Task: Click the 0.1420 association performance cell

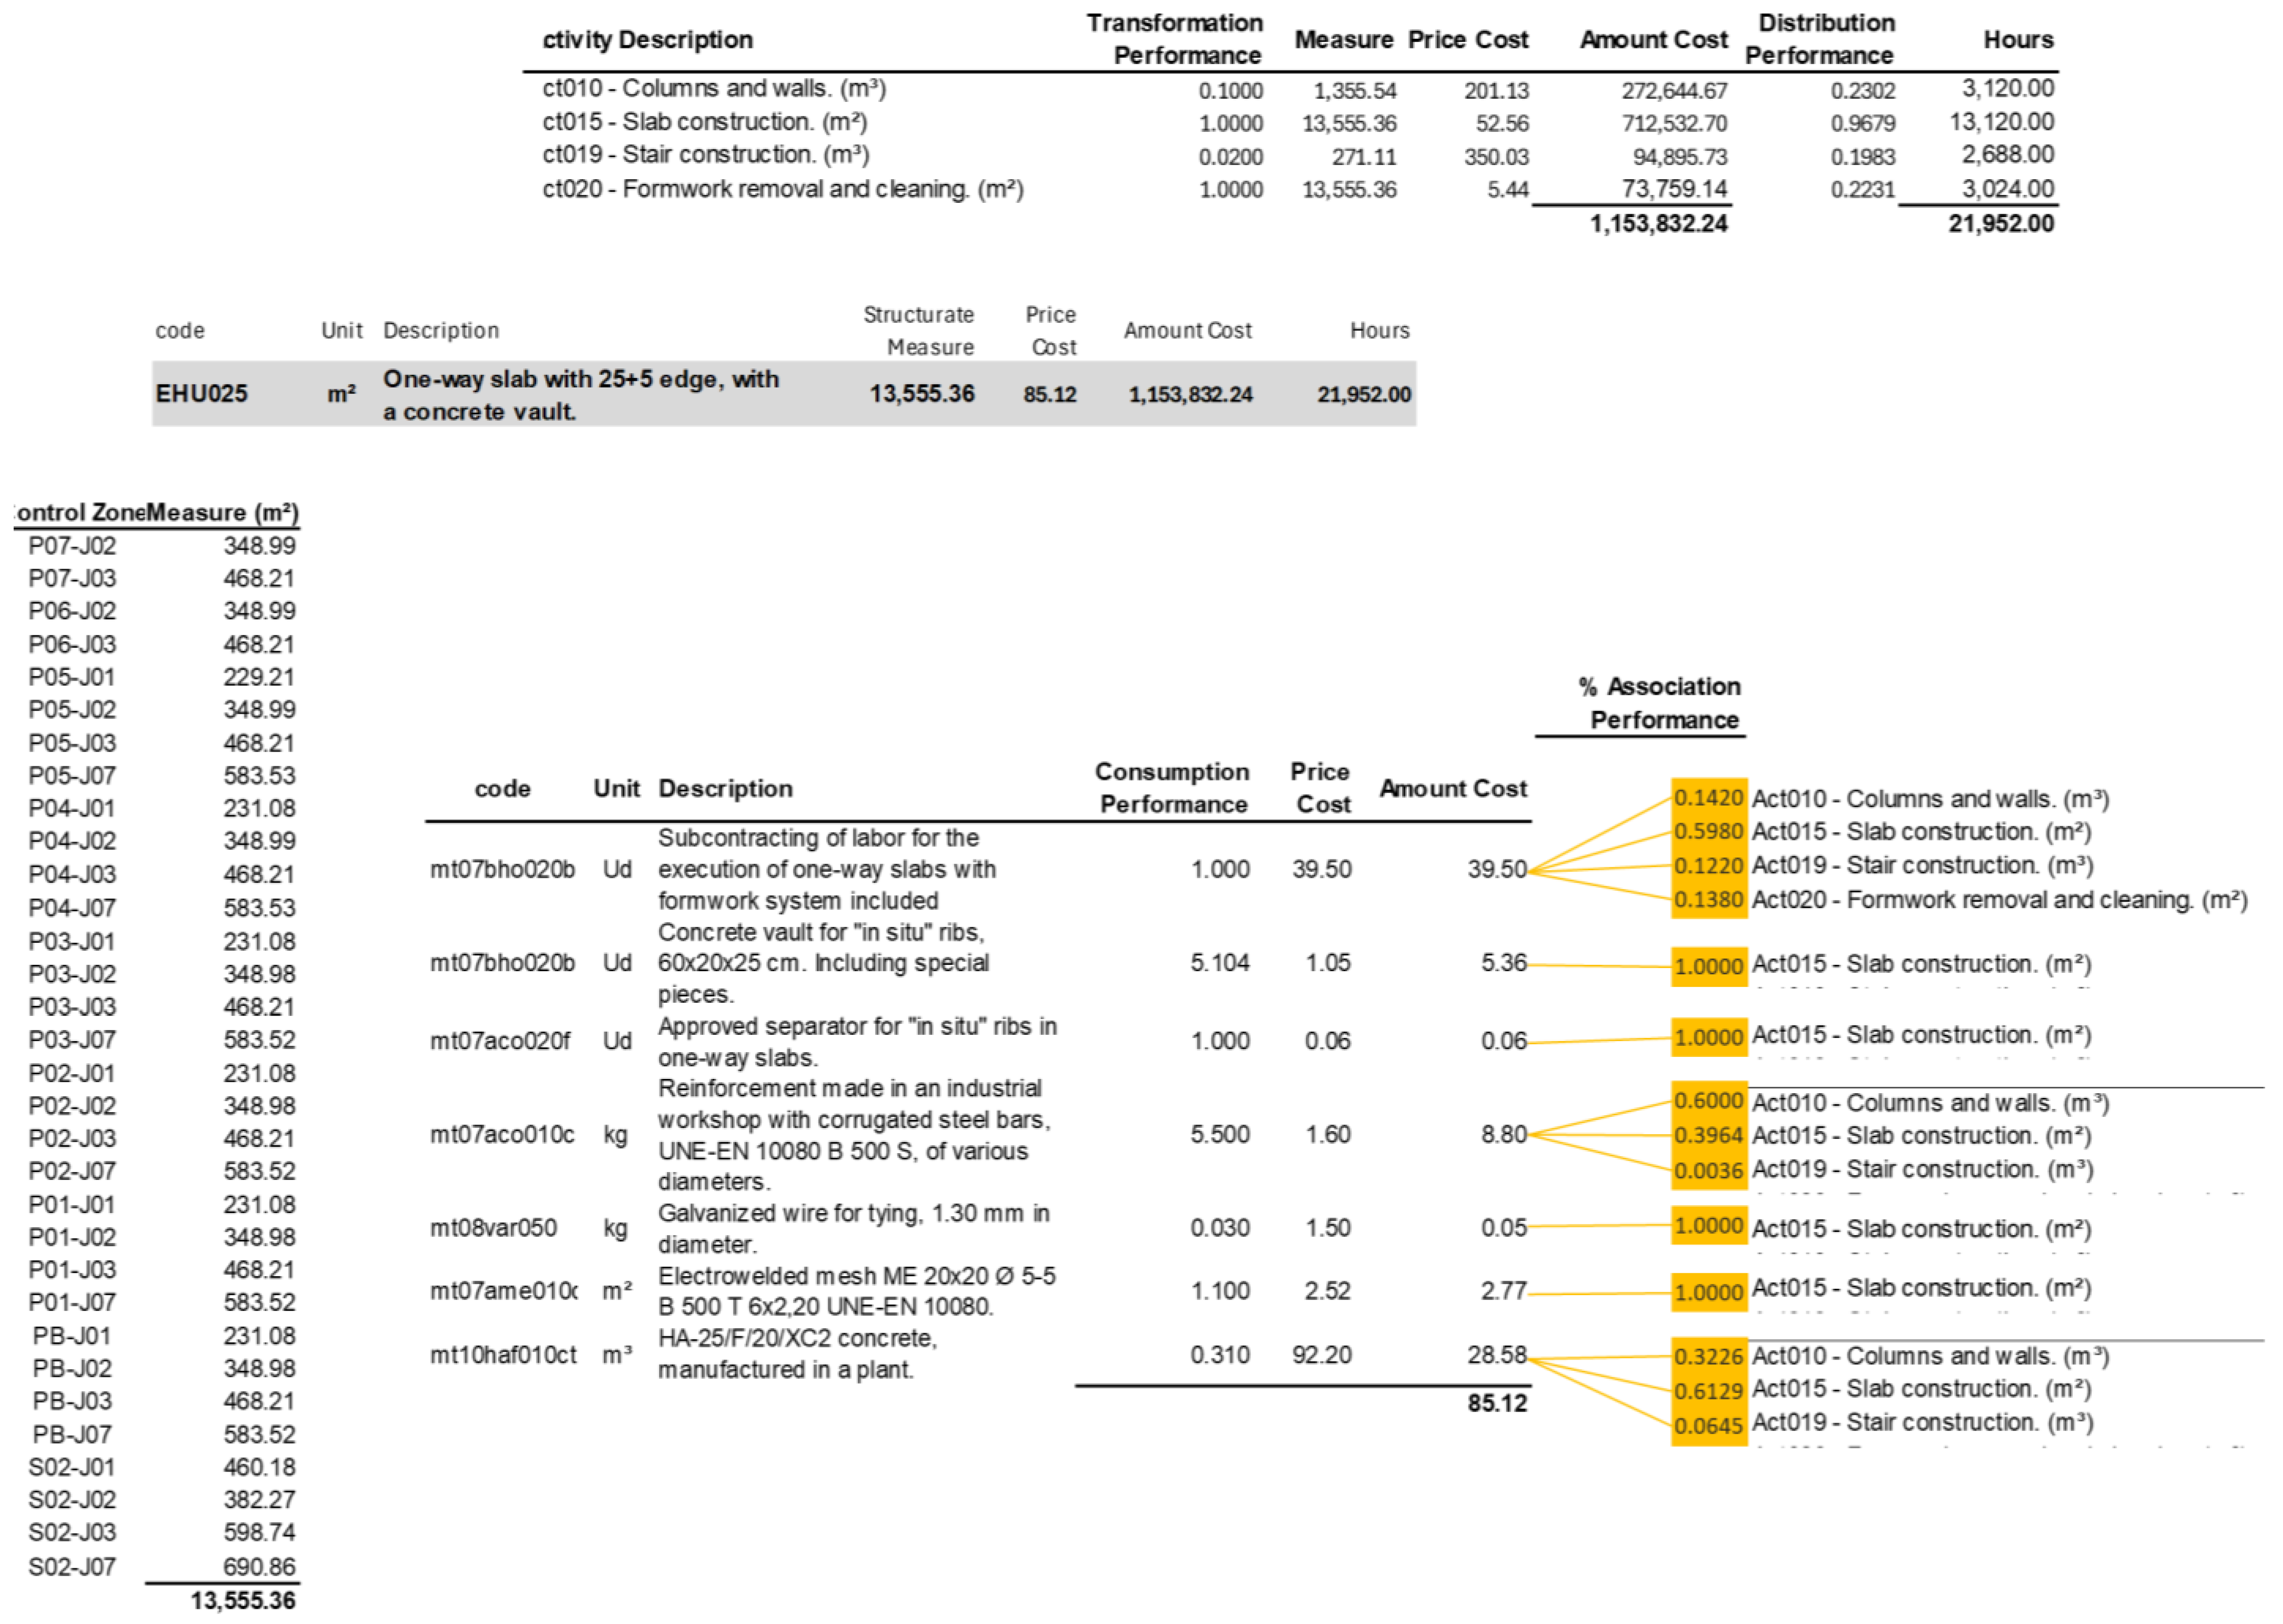Action: [1708, 798]
